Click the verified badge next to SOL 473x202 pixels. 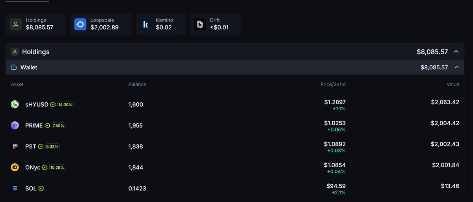click(x=41, y=189)
